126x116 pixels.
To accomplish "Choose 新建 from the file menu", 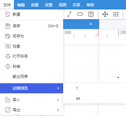I will click(x=32, y=14).
